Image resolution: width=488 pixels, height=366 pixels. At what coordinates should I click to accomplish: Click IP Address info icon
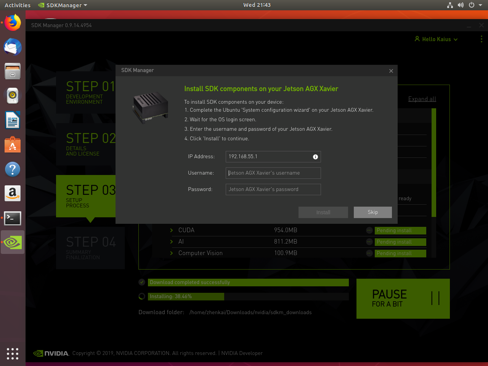point(315,157)
